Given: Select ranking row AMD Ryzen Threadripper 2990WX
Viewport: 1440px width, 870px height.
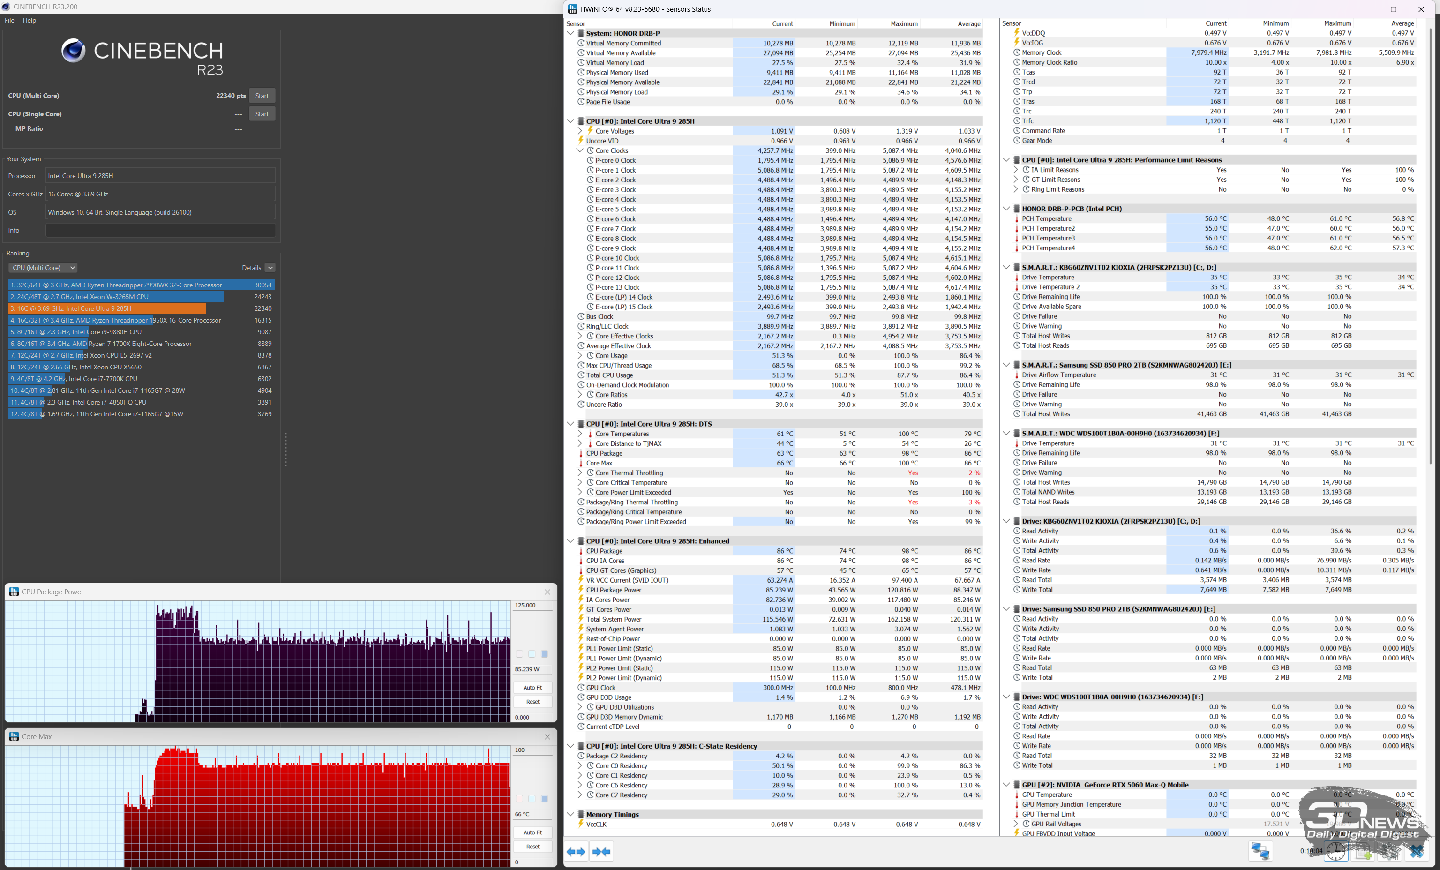Looking at the screenshot, I should click(x=142, y=285).
